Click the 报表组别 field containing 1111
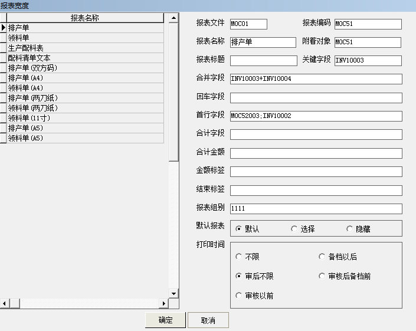The width and height of the screenshot is (416, 331). (316, 209)
